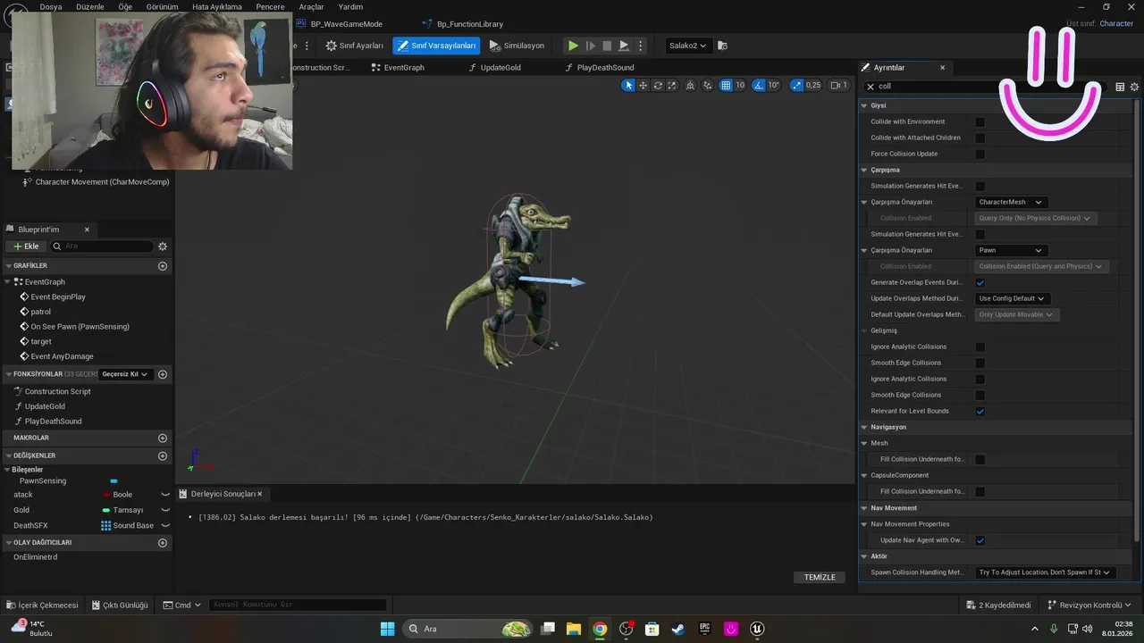1144x643 pixels.
Task: Open File Explorer from taskbar
Action: coord(574,629)
